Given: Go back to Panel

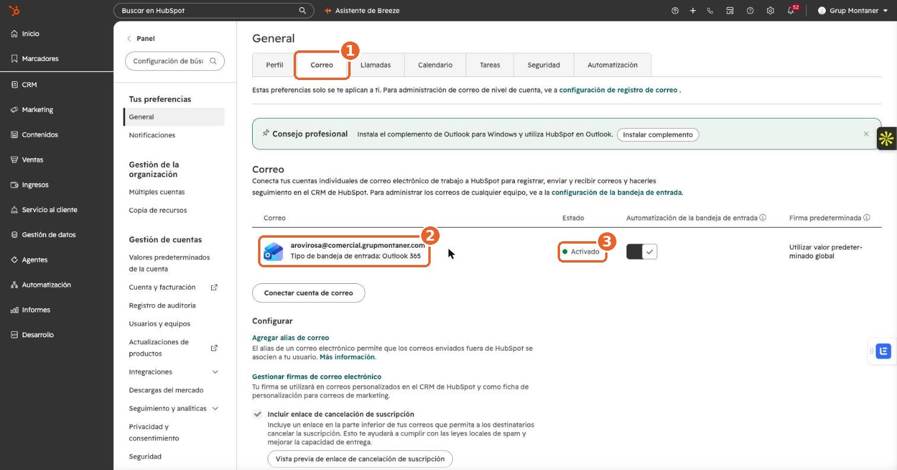Looking at the screenshot, I should tap(141, 39).
